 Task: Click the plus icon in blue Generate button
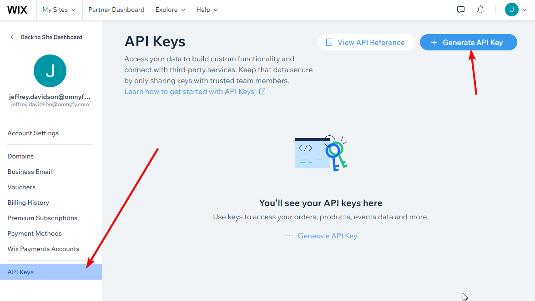pos(434,42)
